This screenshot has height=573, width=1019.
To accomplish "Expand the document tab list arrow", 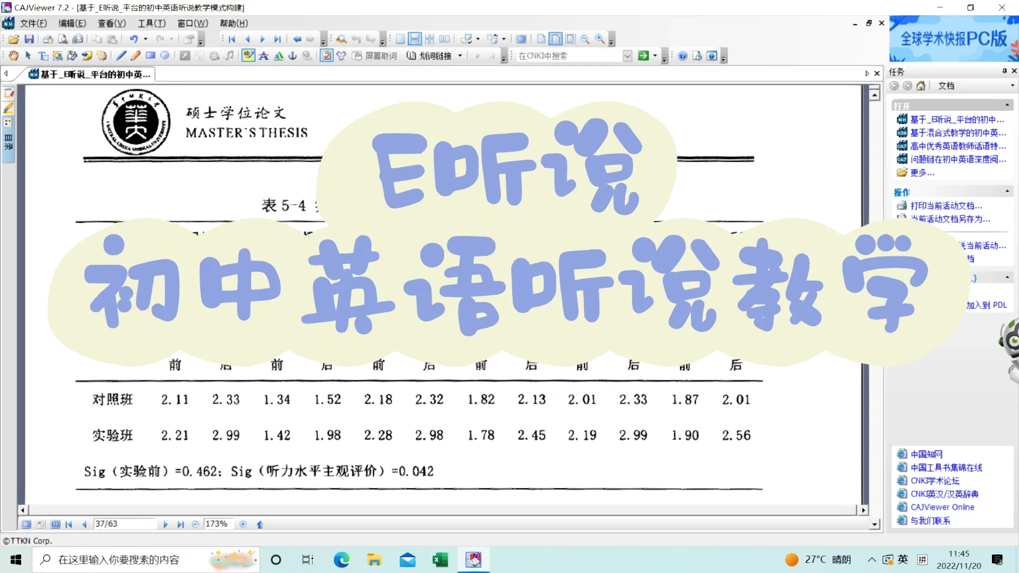I will point(867,74).
